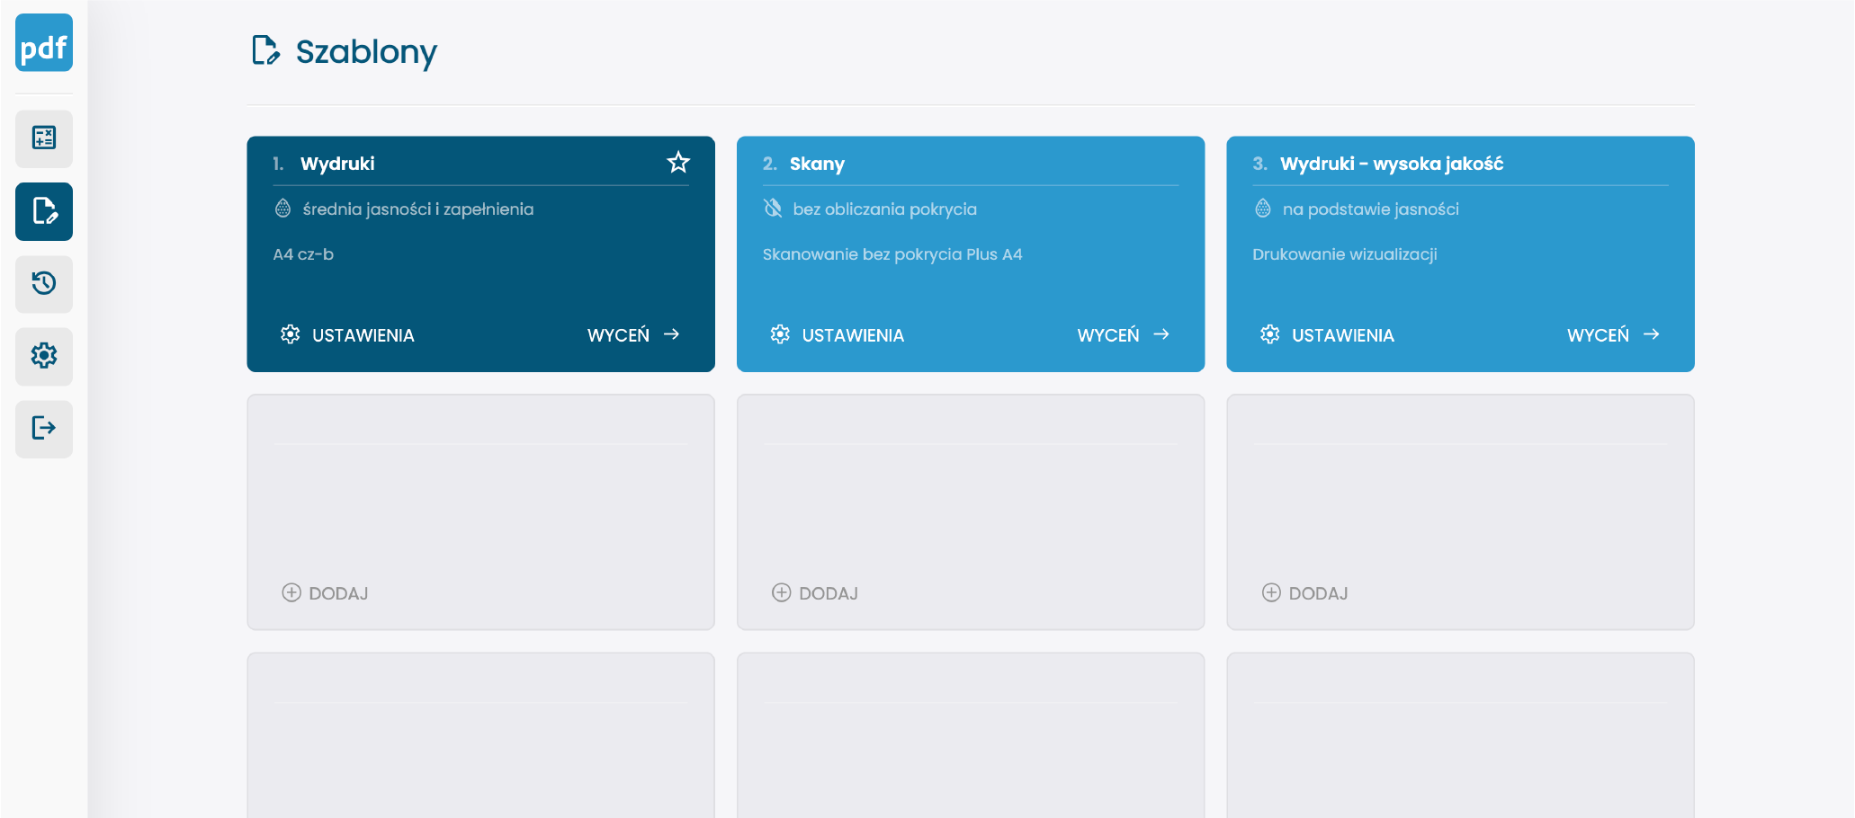Screen dimensions: 1855x818
Task: Open USTAWIENIA for Wydruki - wysoka jakość
Action: pos(1327,335)
